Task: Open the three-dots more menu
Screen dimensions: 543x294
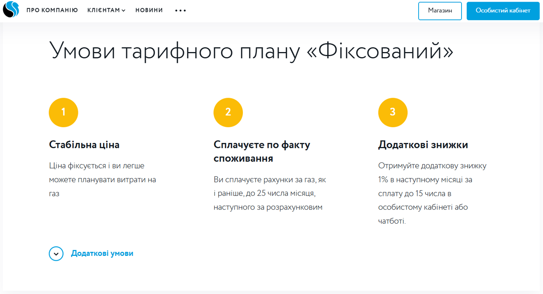Action: (x=180, y=11)
